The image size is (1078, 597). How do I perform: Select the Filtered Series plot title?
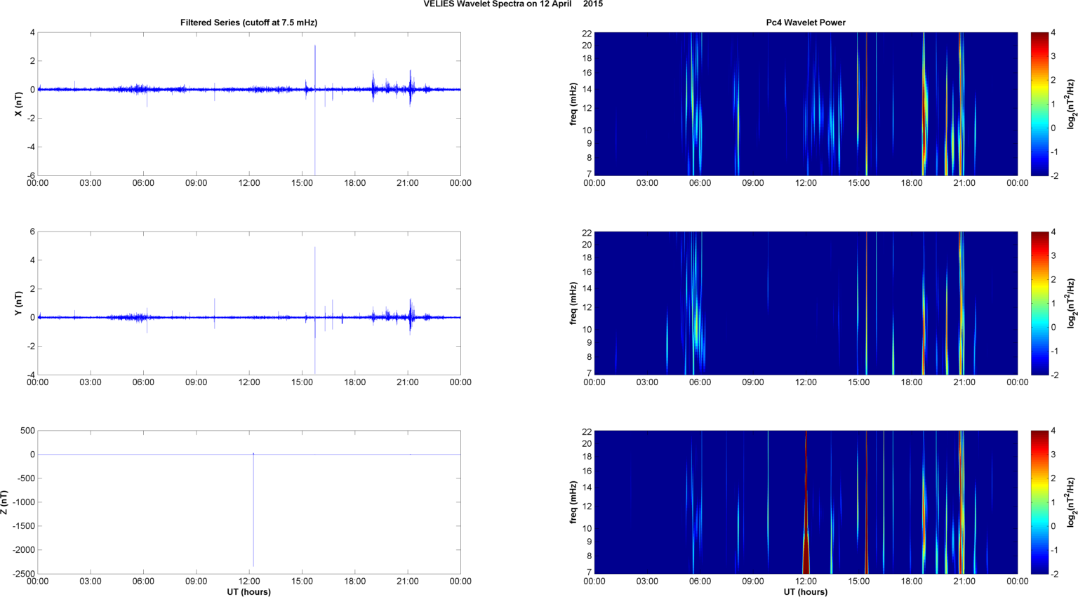(x=248, y=22)
